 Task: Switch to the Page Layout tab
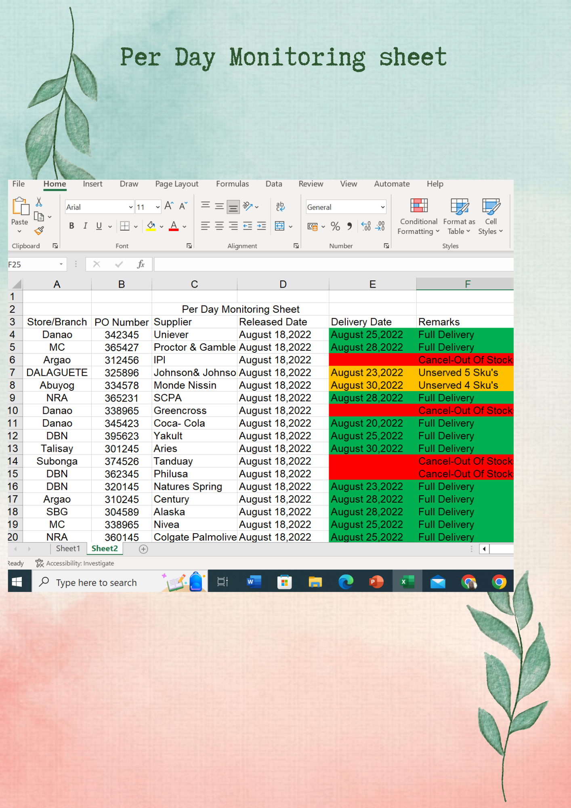click(177, 184)
